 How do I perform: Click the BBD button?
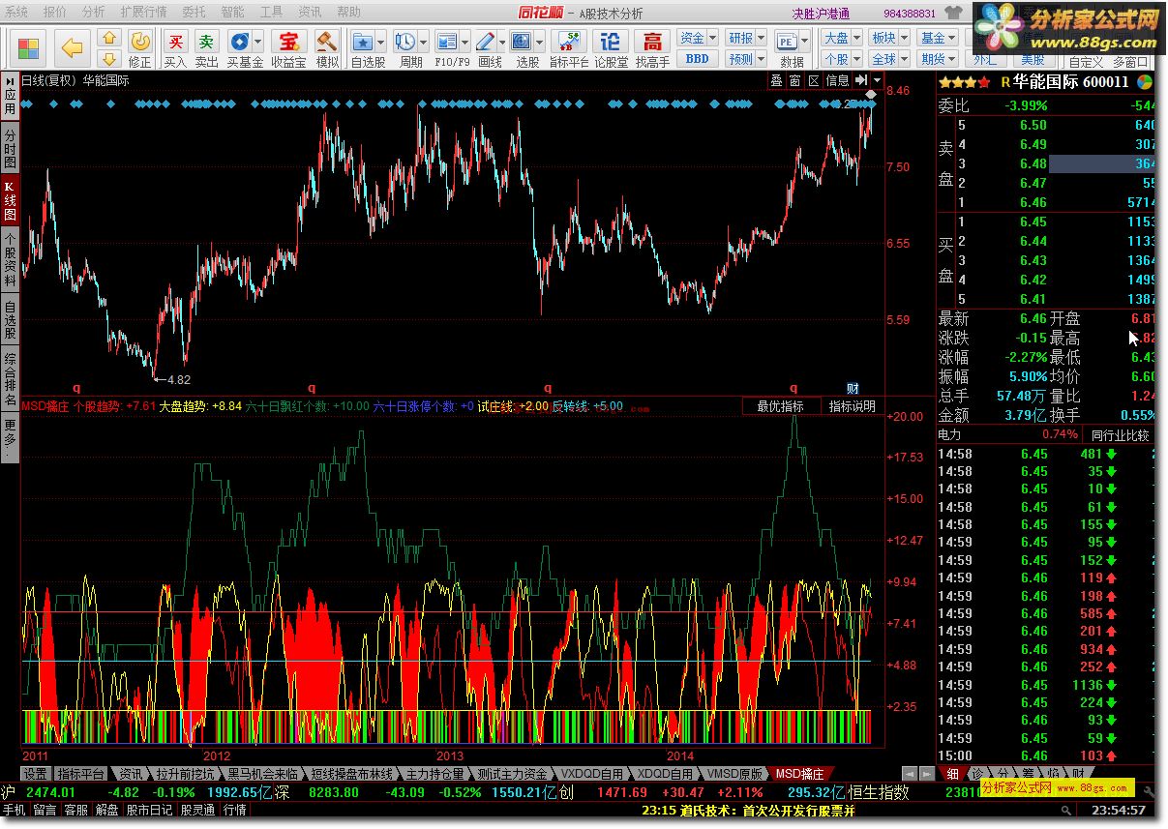[x=697, y=59]
